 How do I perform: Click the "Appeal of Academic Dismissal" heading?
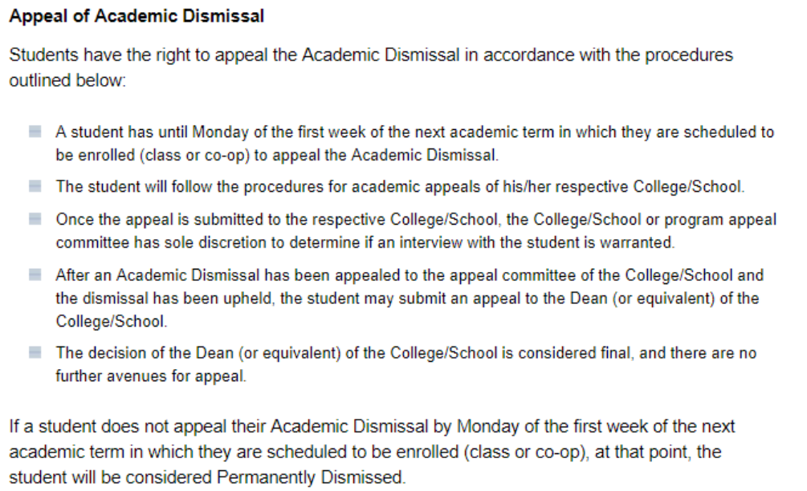click(137, 16)
